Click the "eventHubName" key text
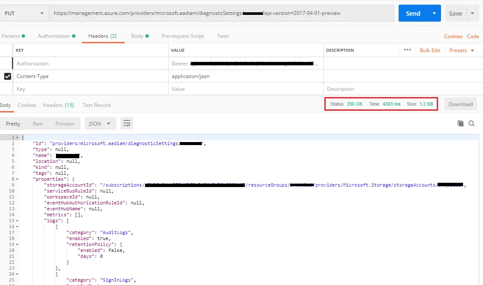This screenshot has height=285, width=483. [x=64, y=209]
